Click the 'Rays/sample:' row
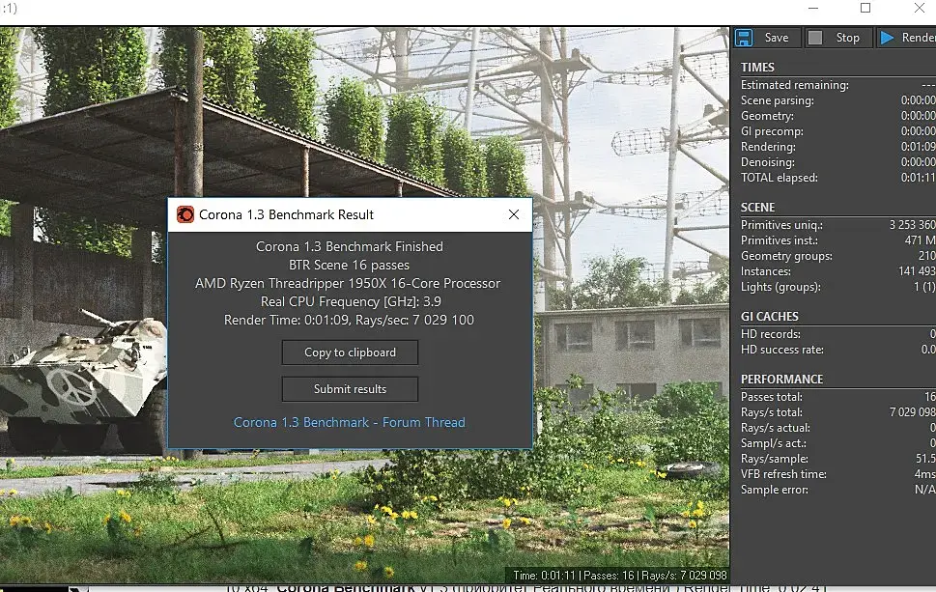 838,459
